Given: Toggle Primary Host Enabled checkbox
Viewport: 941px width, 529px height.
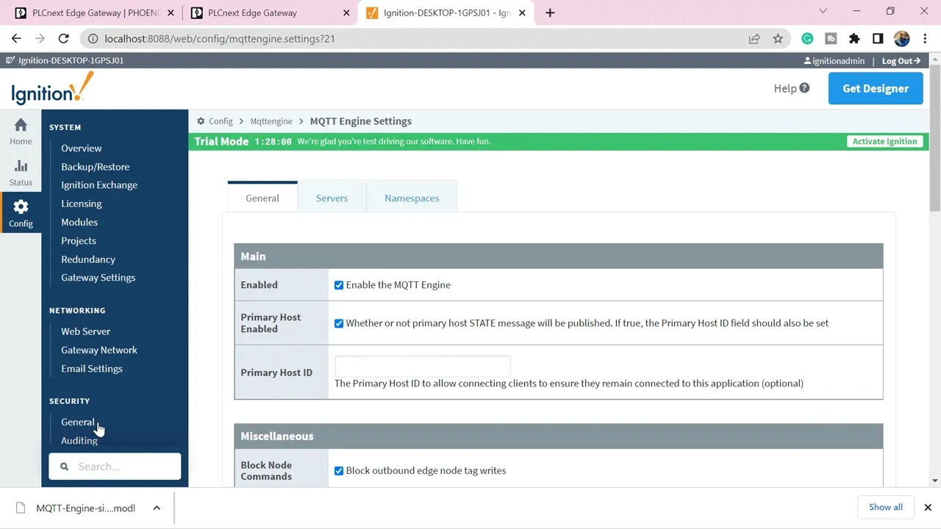Looking at the screenshot, I should [339, 323].
